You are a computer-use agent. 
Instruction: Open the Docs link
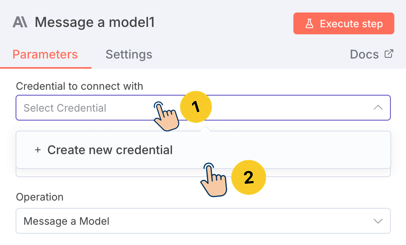click(x=364, y=54)
